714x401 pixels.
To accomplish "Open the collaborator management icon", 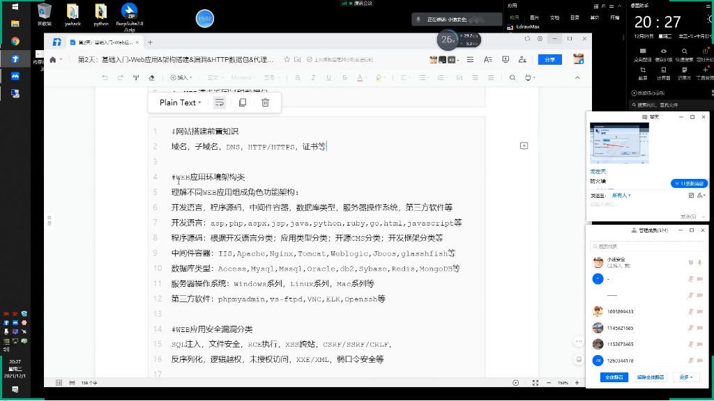I will (522, 60).
